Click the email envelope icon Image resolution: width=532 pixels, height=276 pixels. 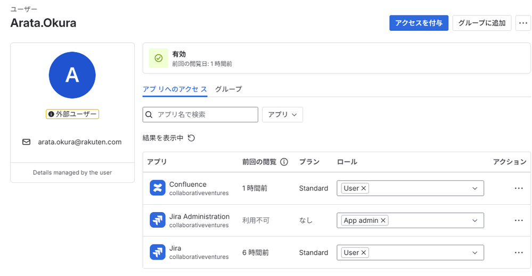pyautogui.click(x=27, y=142)
